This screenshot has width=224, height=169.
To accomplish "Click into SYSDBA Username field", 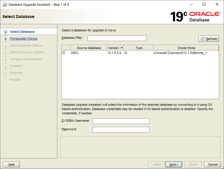I will coord(121,121).
